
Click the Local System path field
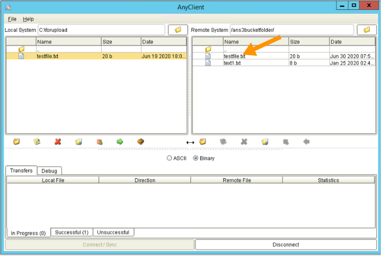pos(101,30)
